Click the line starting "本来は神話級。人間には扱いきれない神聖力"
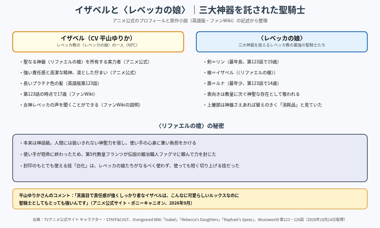 tap(108, 143)
